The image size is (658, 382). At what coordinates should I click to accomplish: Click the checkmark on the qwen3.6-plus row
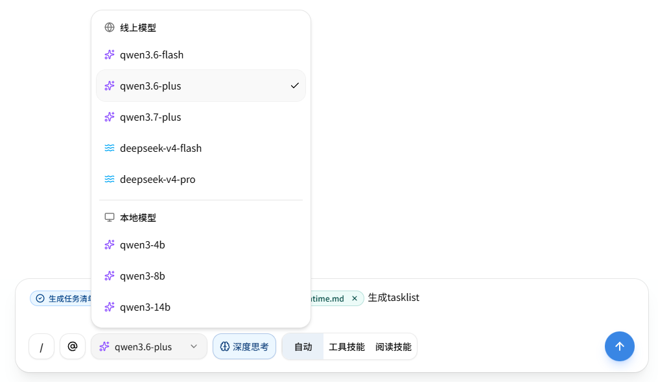coord(294,86)
